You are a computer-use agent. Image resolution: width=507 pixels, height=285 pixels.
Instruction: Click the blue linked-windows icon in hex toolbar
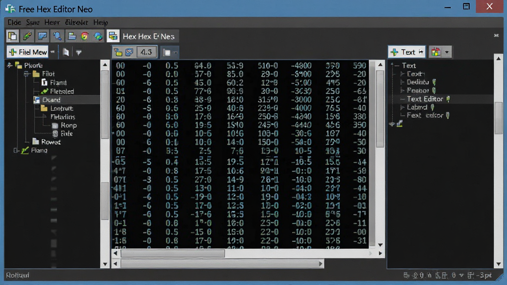click(129, 52)
